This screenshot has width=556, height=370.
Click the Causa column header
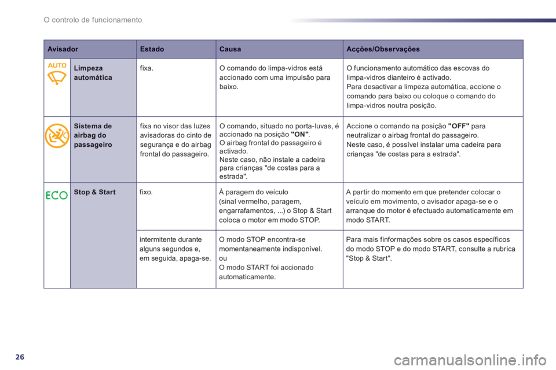coord(230,49)
